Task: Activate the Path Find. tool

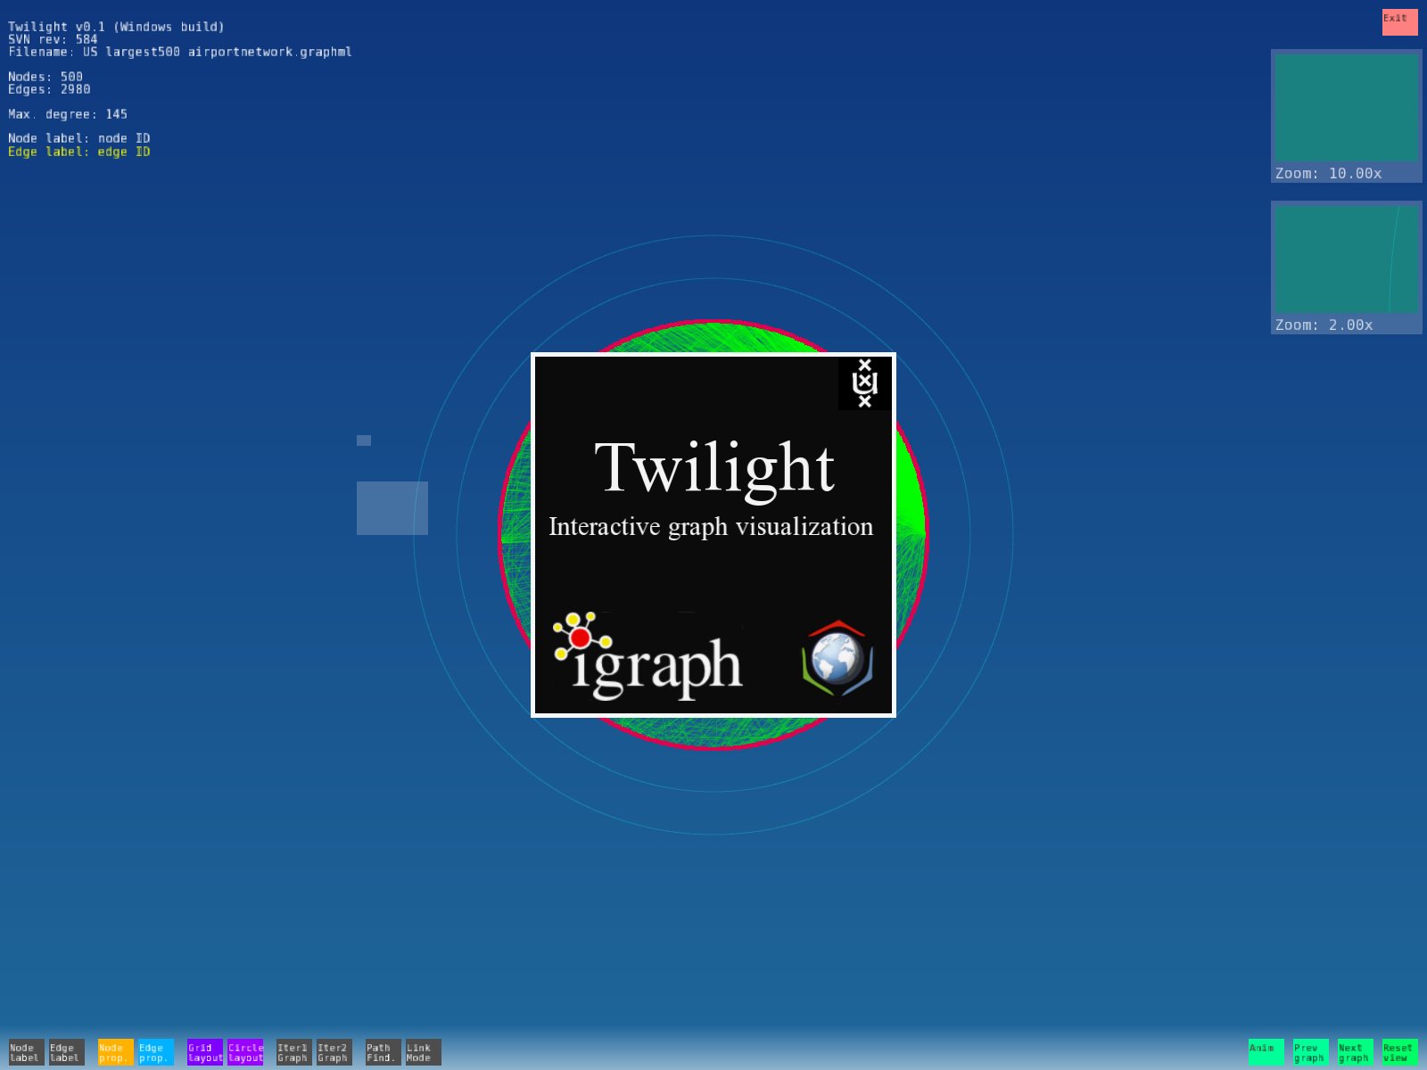Action: click(383, 1052)
